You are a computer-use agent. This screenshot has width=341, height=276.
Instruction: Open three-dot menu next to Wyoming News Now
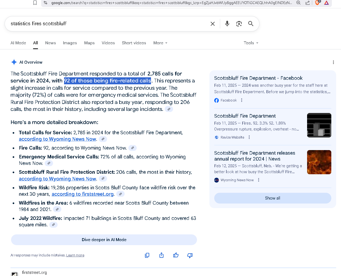[259, 180]
